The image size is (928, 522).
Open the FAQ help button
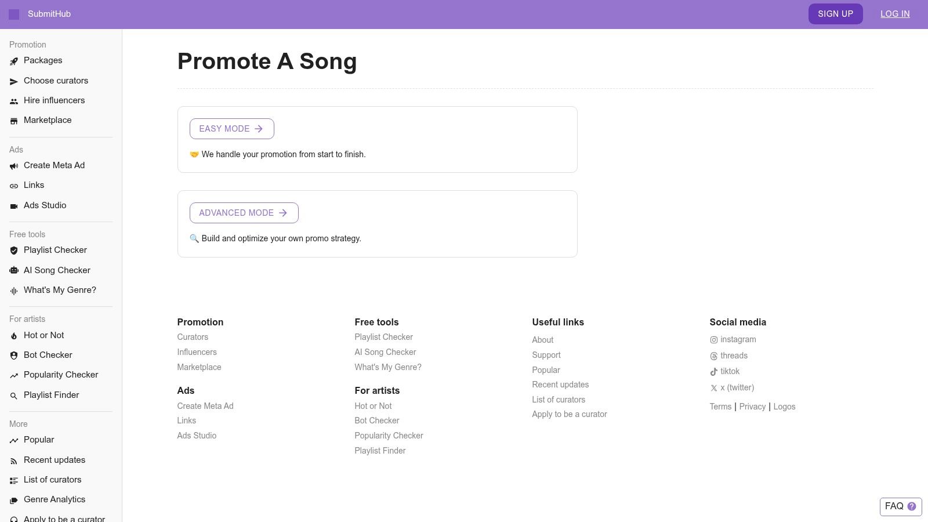[901, 506]
